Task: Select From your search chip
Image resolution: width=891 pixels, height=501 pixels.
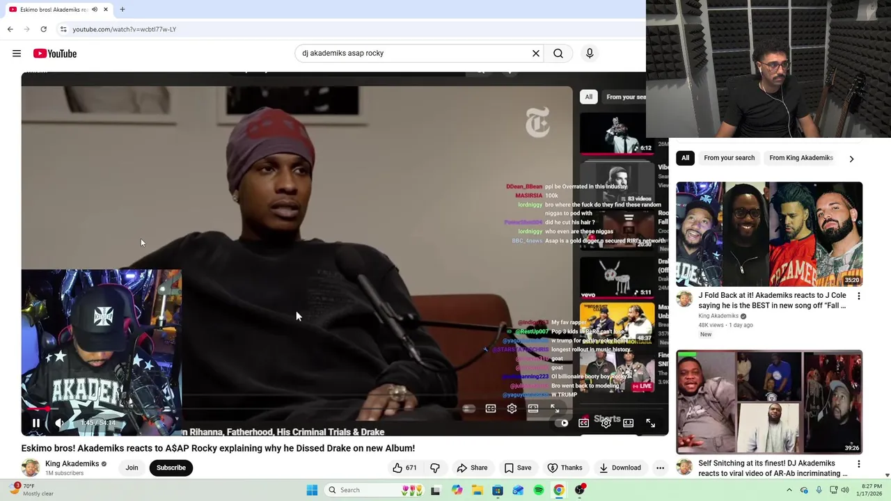Action: coord(729,158)
